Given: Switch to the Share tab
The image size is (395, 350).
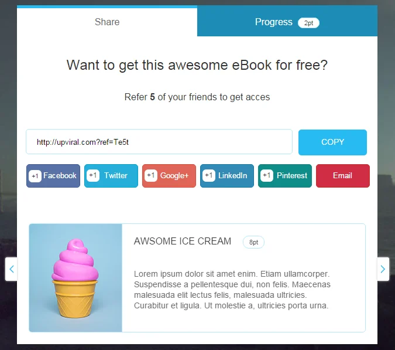Looking at the screenshot, I should (x=107, y=22).
